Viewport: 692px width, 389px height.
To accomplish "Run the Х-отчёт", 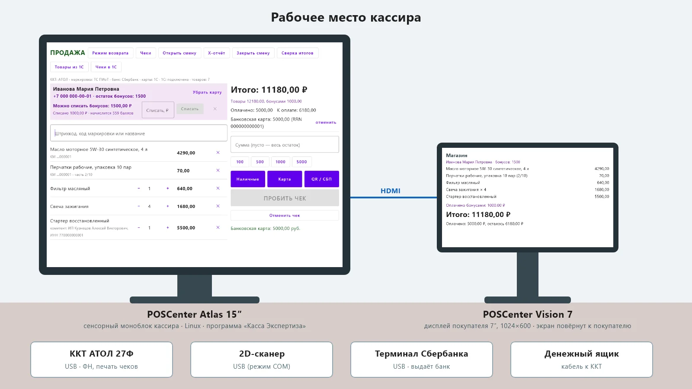I will point(216,53).
